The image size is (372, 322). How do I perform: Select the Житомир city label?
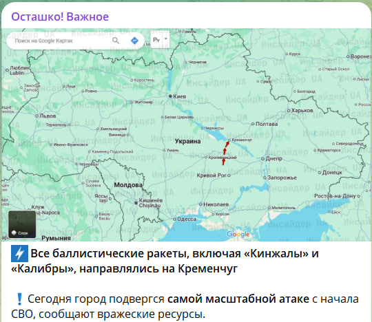144,102
